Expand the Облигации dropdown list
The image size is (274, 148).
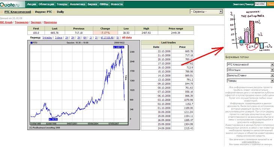tap(250, 70)
